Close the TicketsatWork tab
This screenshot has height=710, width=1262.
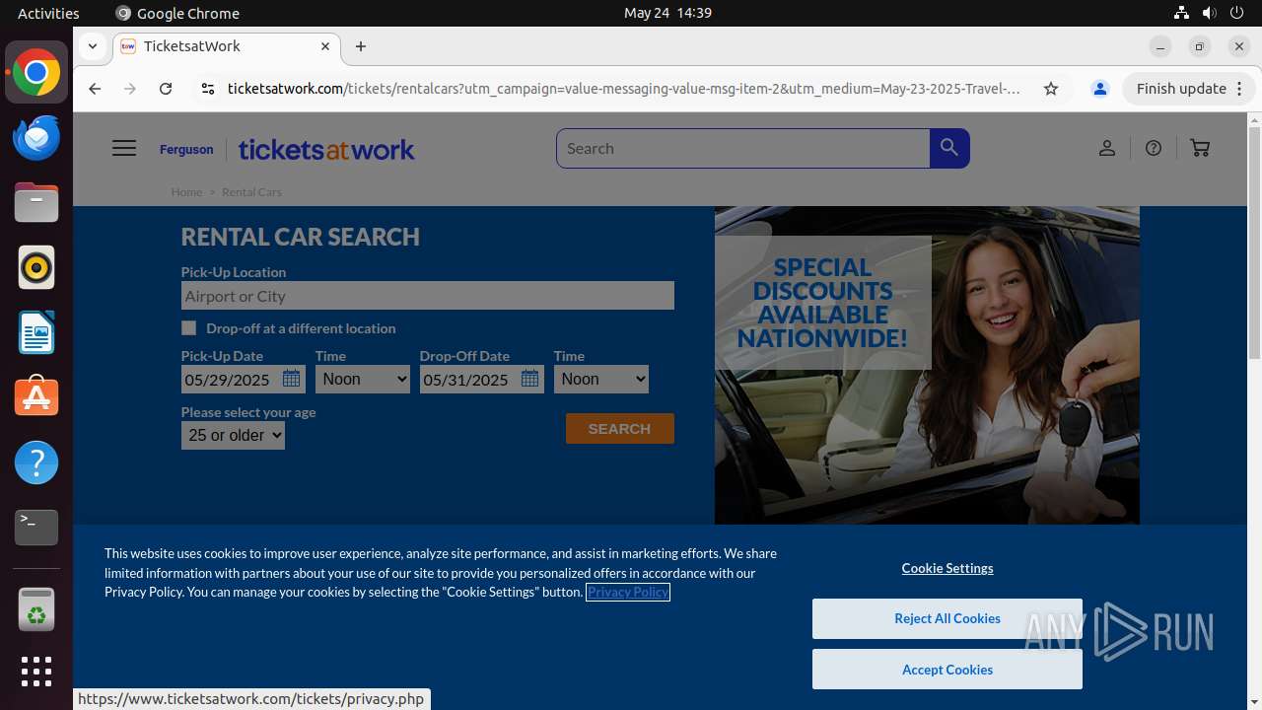click(x=325, y=46)
